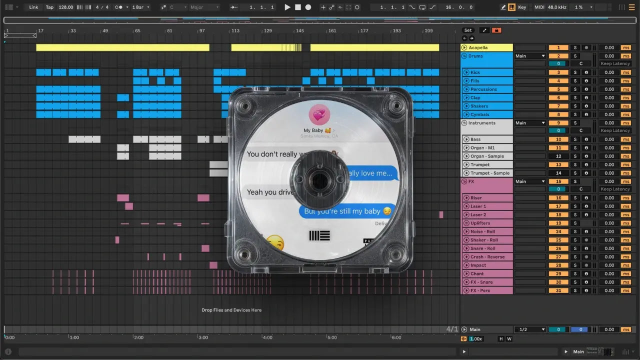
Task: Click the Drums group volume slider
Action: point(558,63)
